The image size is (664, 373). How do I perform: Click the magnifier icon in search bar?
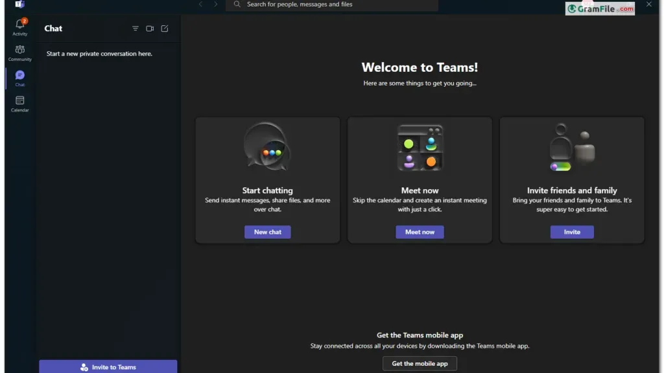click(x=237, y=5)
